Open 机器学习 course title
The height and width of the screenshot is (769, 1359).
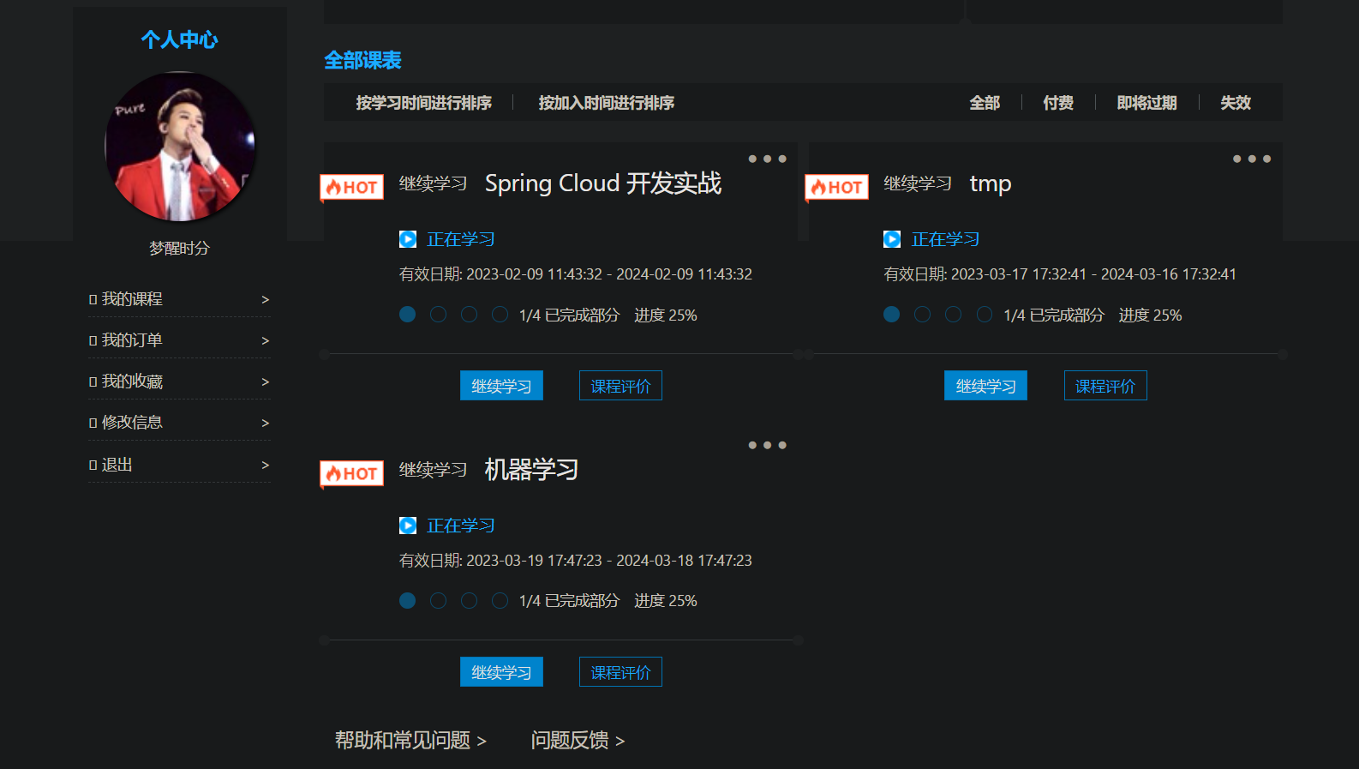point(531,470)
